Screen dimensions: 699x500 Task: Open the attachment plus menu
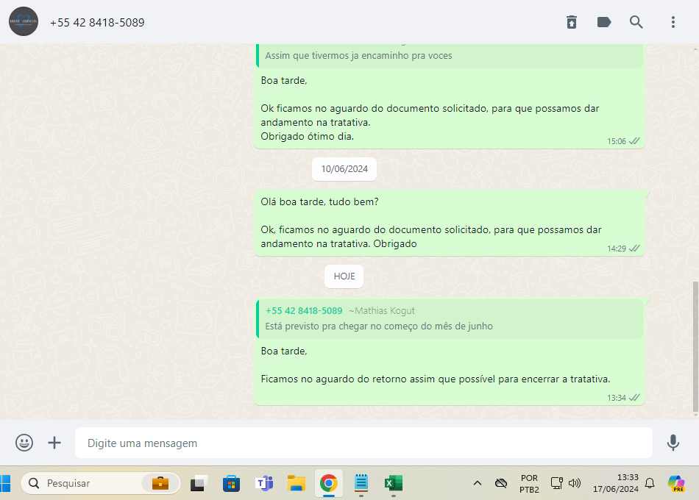tap(54, 443)
